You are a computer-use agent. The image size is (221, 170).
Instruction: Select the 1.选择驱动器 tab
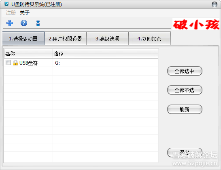(x=23, y=38)
